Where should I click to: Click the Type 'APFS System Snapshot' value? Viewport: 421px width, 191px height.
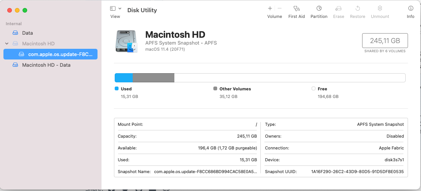point(380,124)
